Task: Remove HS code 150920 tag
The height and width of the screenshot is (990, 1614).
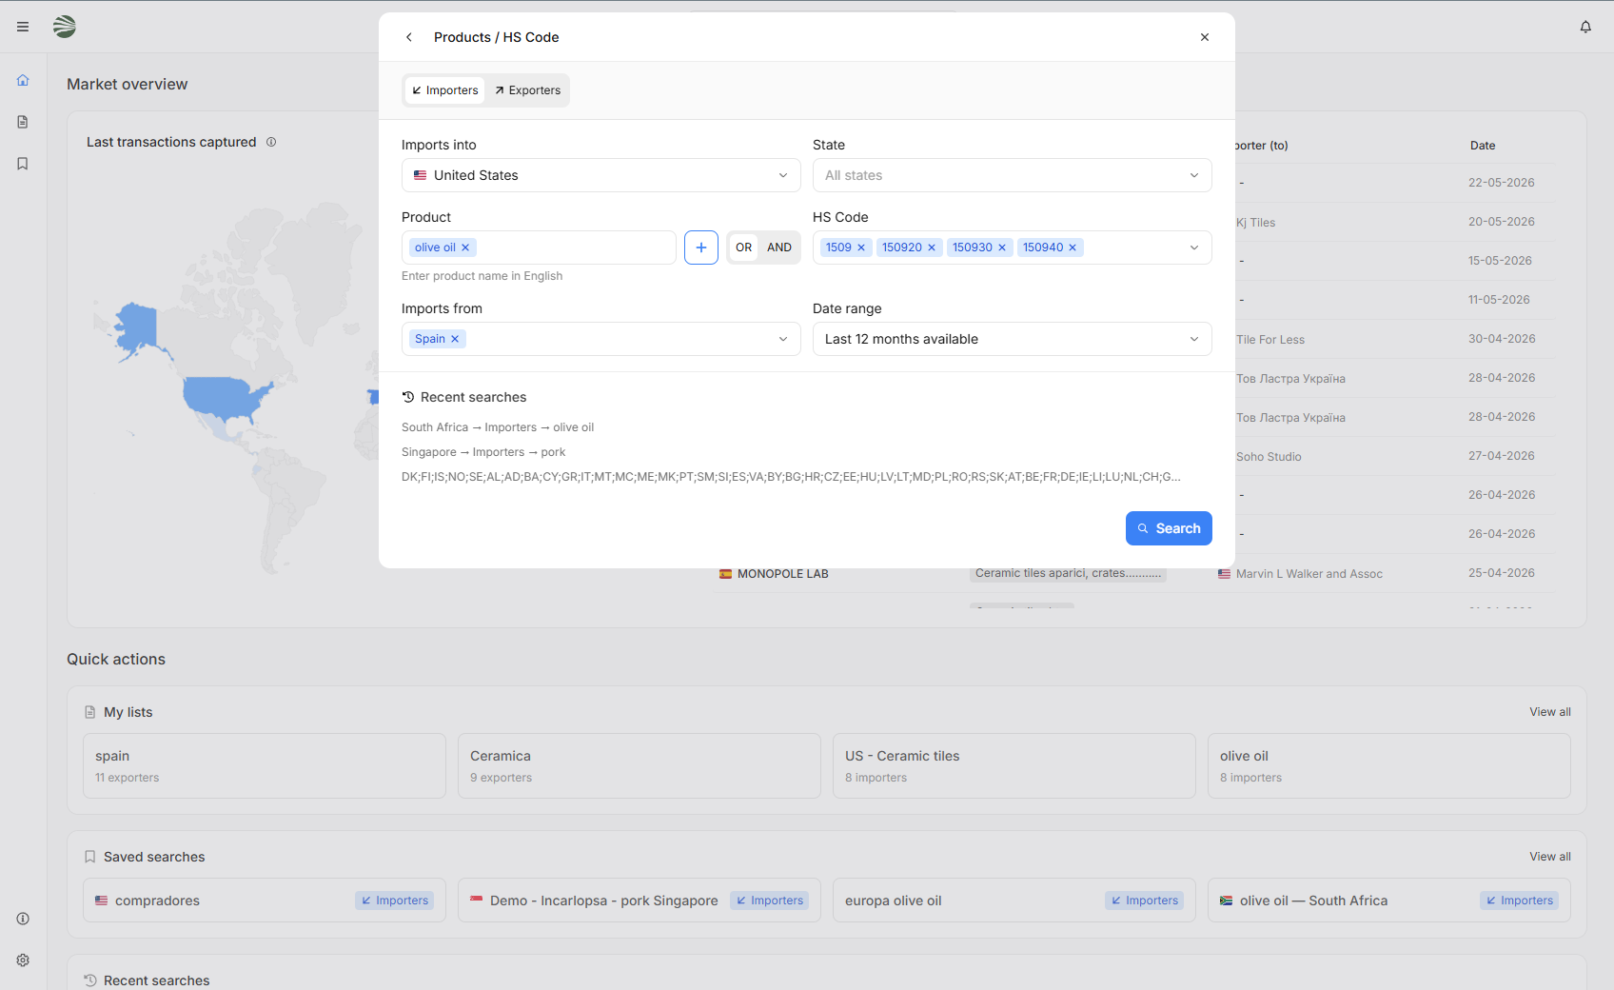Action: 932,247
